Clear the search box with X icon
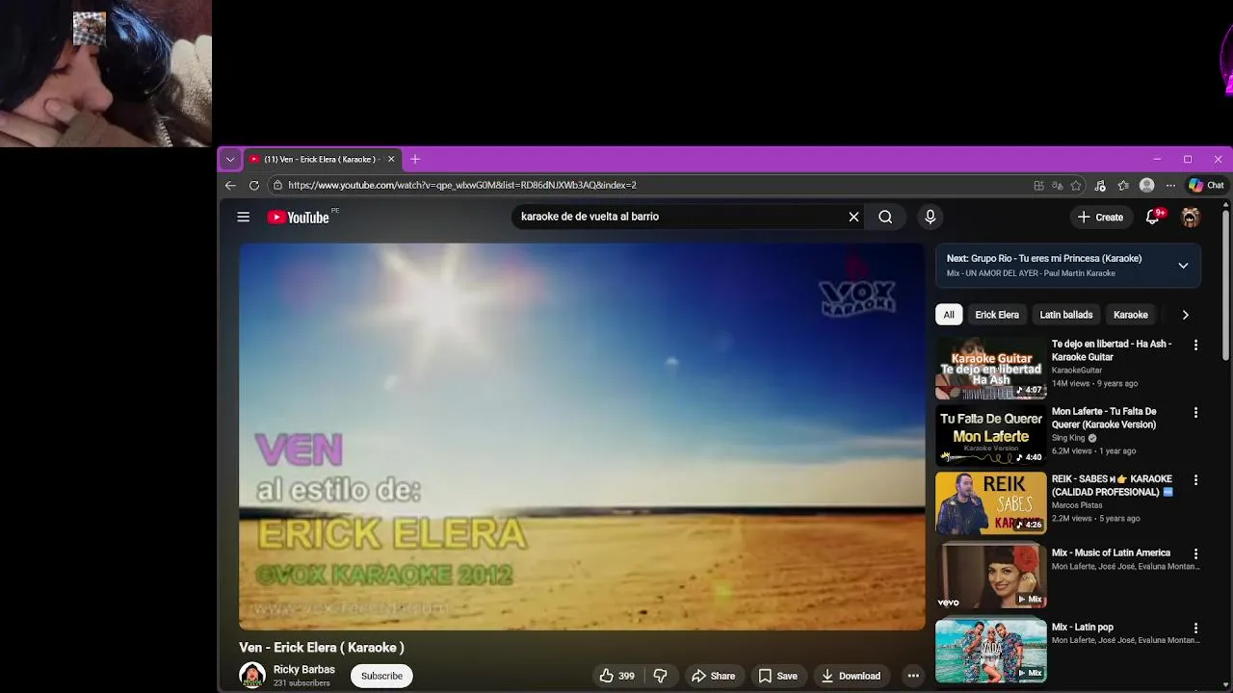 tap(853, 217)
